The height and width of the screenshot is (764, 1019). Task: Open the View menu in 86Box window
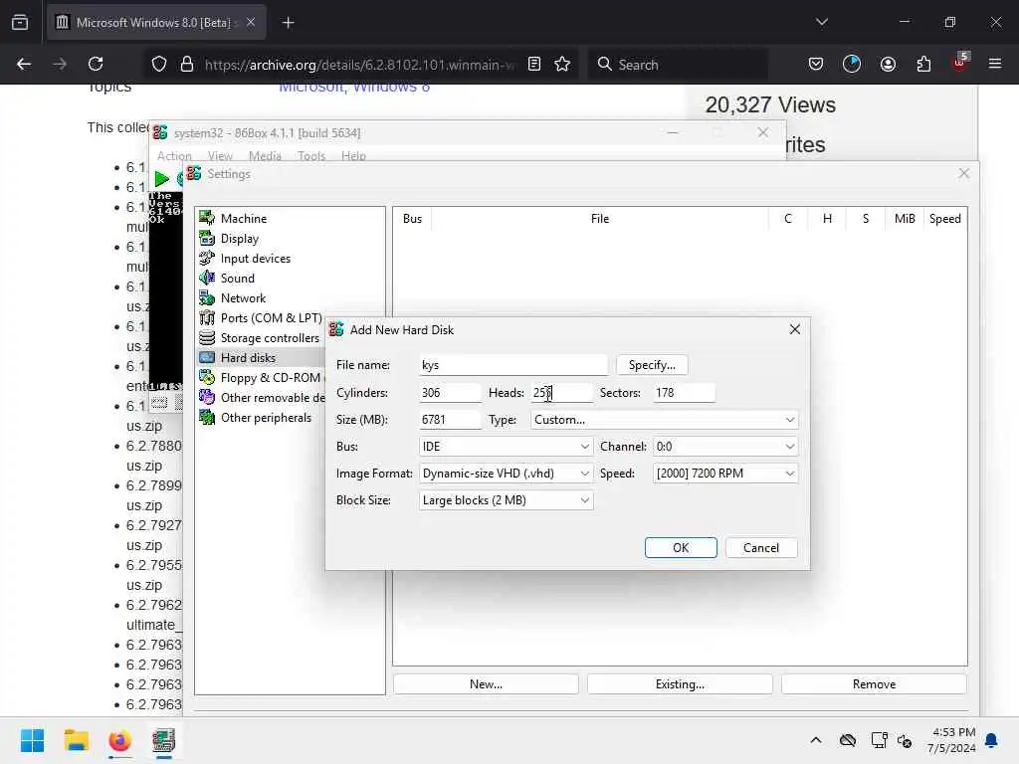click(x=220, y=156)
